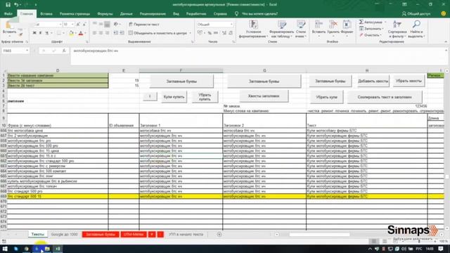The height and width of the screenshot is (253, 450).
Task: Click the Добавить хвосты macro button
Action: tap(373, 82)
